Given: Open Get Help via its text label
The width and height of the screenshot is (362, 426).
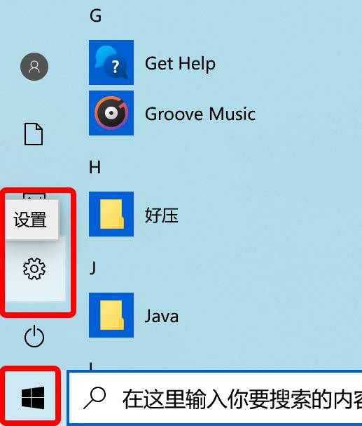Looking at the screenshot, I should coord(180,64).
